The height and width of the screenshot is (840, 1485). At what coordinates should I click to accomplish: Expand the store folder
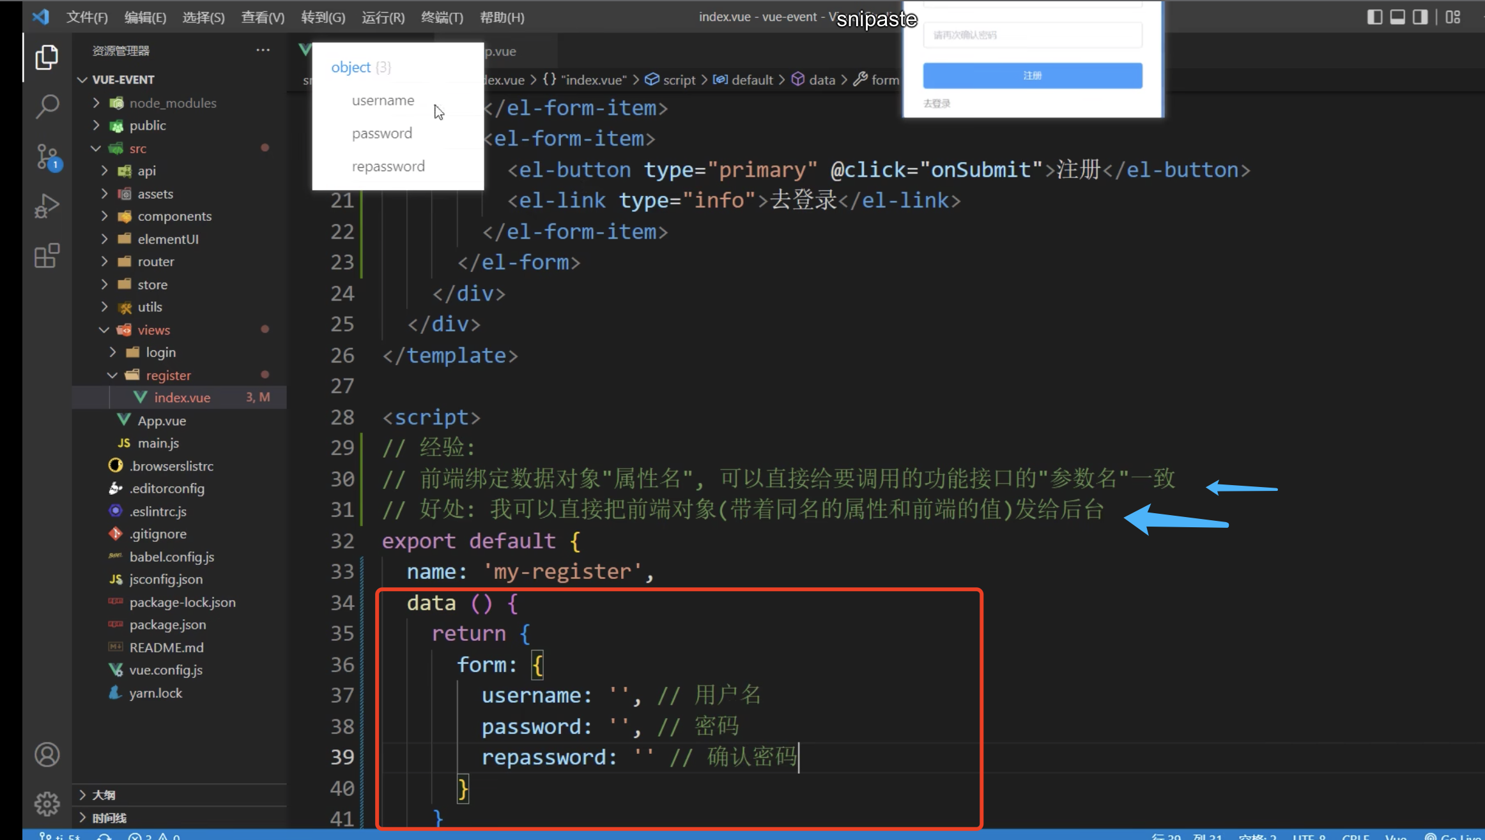pos(179,284)
